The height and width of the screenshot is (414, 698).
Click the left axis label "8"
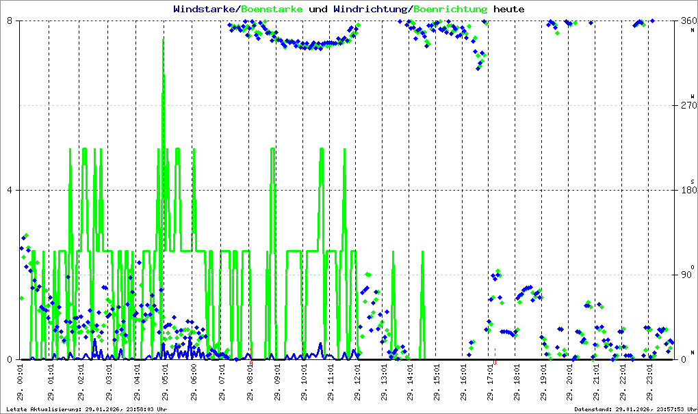[x=10, y=21]
